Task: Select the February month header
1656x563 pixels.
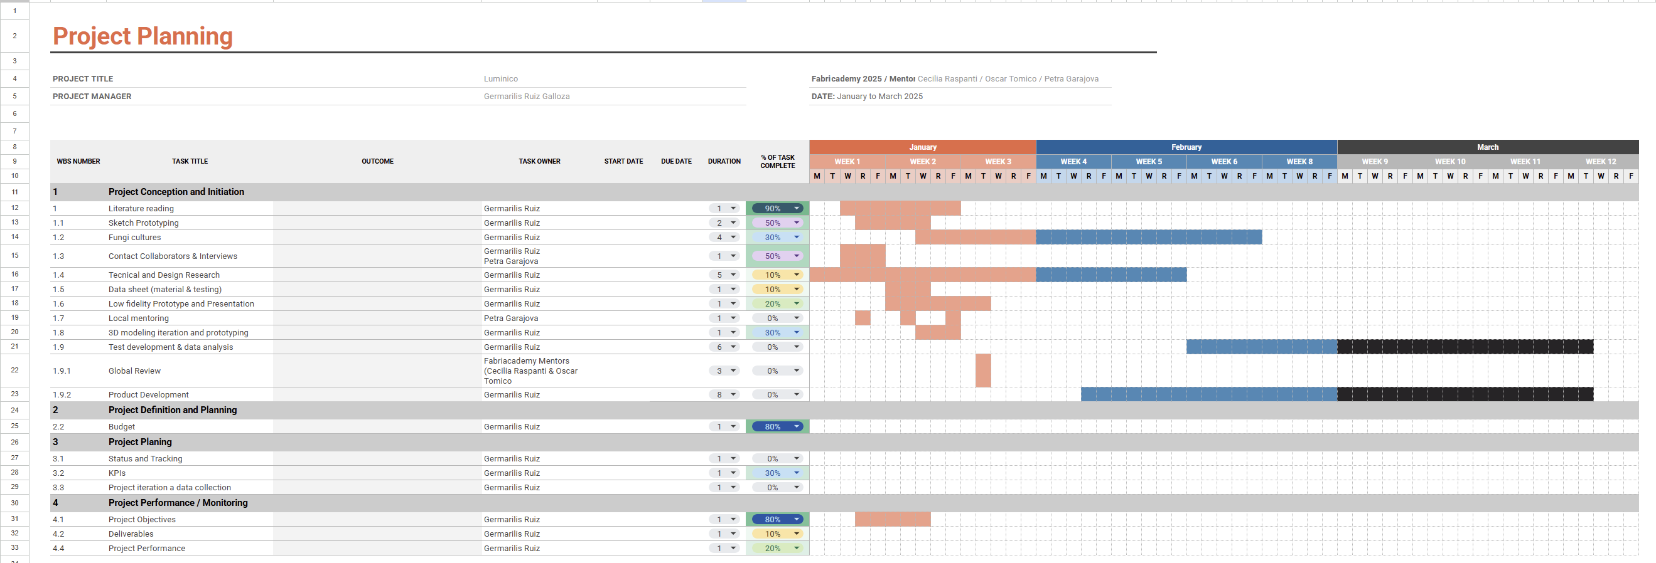Action: coord(1186,147)
